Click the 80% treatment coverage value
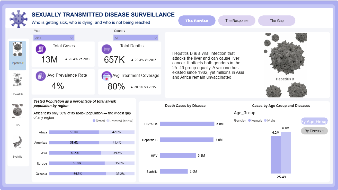 pyautogui.click(x=116, y=87)
